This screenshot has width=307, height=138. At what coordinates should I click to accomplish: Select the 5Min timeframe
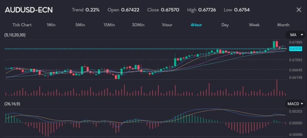(80, 25)
